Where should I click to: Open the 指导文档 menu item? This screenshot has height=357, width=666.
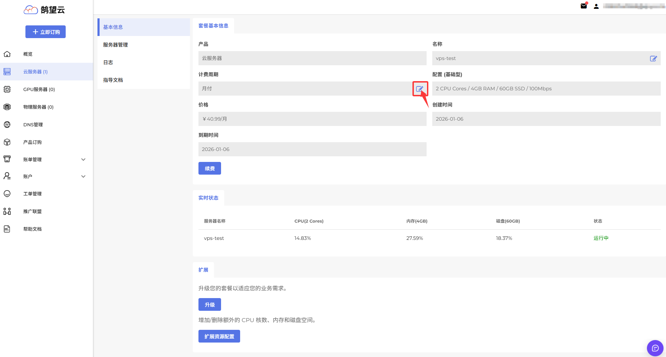[113, 80]
